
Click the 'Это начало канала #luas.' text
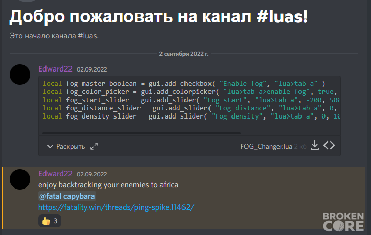pyautogui.click(x=54, y=36)
